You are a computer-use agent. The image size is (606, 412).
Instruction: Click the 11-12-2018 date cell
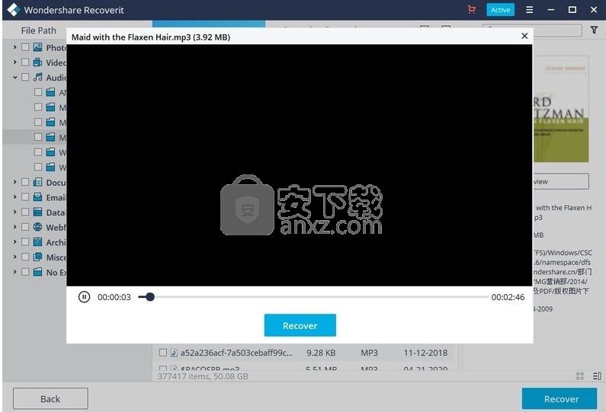[x=425, y=353]
